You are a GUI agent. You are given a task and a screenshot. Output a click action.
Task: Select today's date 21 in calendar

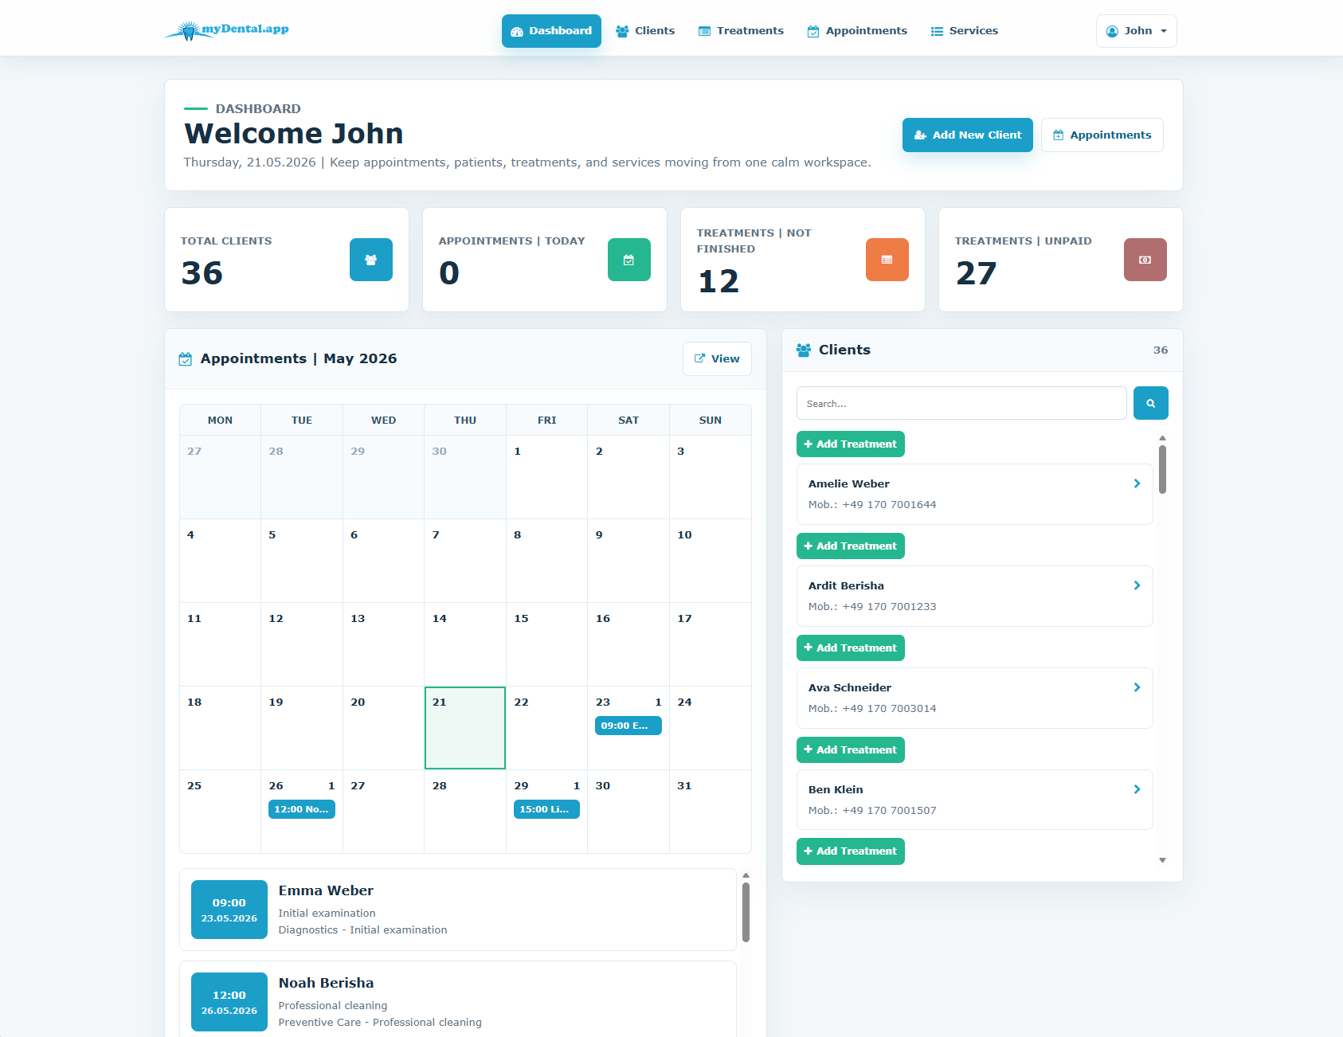(465, 728)
